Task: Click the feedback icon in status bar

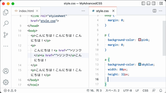Action: (154, 90)
